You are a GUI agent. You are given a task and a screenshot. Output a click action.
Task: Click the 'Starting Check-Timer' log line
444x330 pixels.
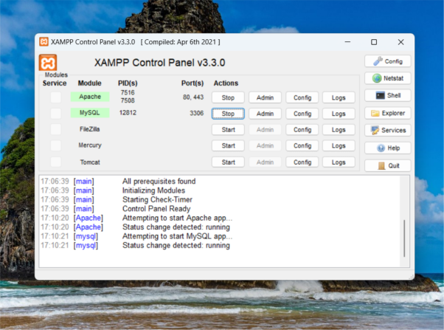click(x=157, y=199)
